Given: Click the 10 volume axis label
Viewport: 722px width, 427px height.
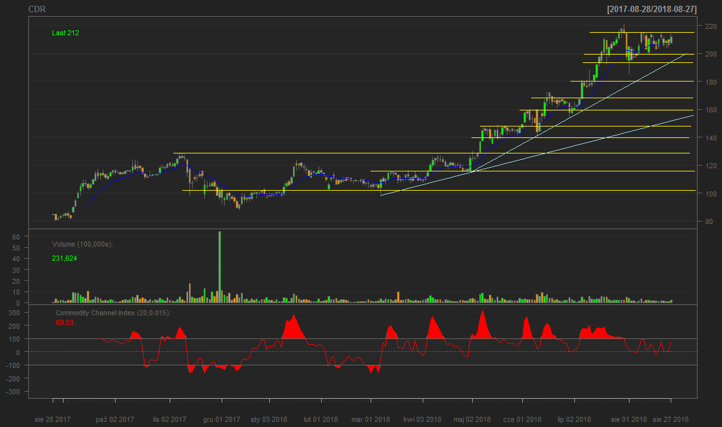Looking at the screenshot, I should tap(16, 292).
